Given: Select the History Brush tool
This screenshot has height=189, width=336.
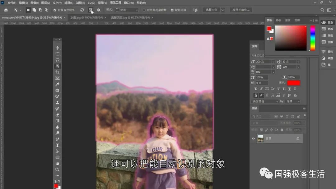Looking at the screenshot, I should 58,109.
